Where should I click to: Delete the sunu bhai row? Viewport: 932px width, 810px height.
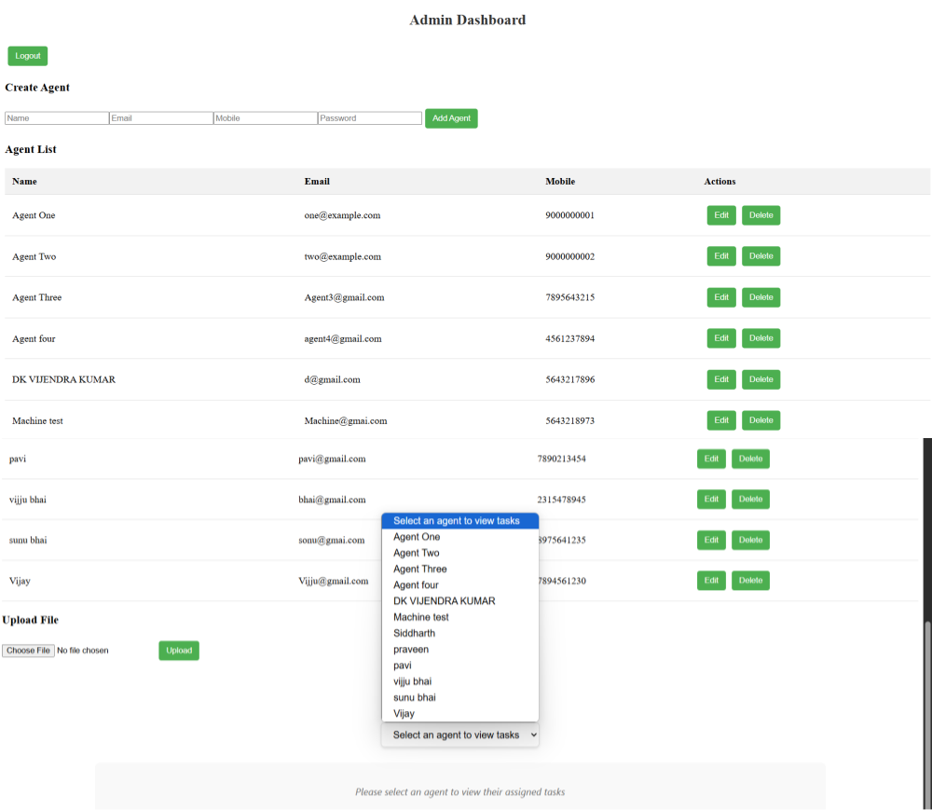pyautogui.click(x=750, y=541)
